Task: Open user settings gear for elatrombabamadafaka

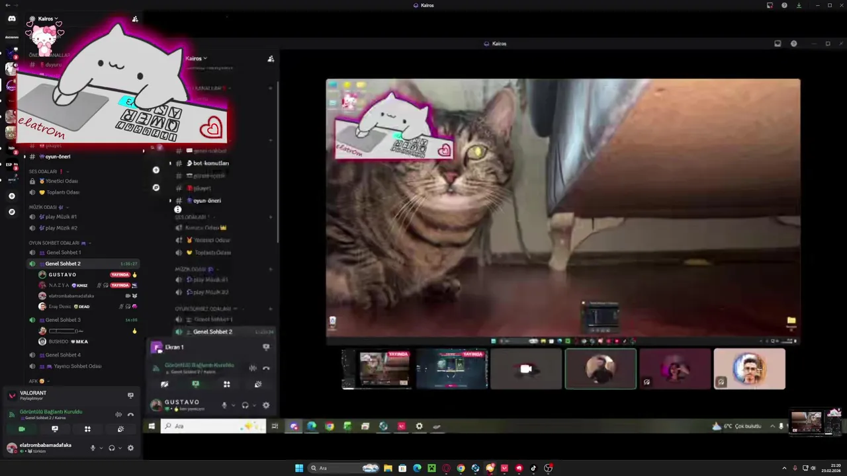Action: 130,448
